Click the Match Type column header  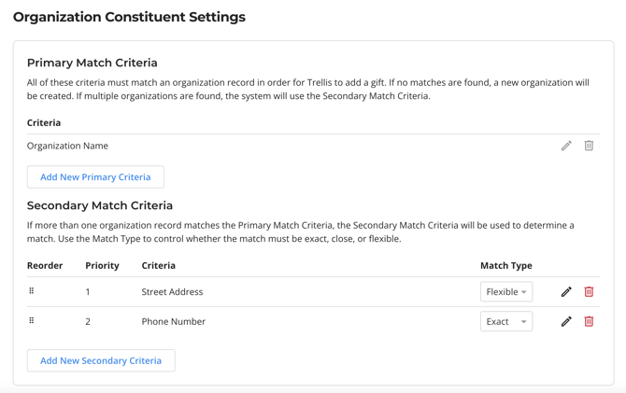pyautogui.click(x=505, y=266)
